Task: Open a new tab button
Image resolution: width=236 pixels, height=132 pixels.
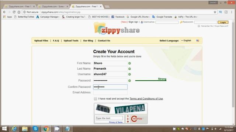Action: click(x=107, y=7)
